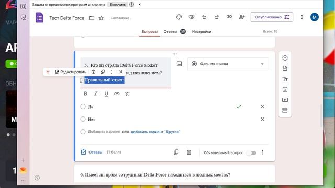Screen dimensions: 335x188
Task: Copy the form link icon
Action: tap(229, 17)
